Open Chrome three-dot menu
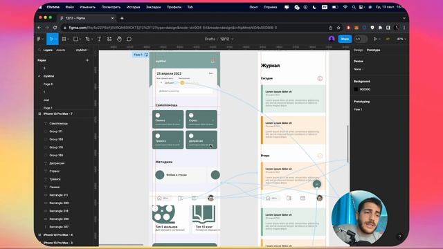The width and height of the screenshot is (443, 249). coord(404,28)
